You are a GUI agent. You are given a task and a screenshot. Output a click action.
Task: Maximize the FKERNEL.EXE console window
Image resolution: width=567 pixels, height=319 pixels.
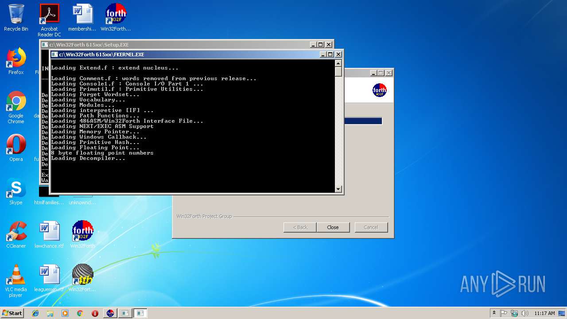click(330, 54)
